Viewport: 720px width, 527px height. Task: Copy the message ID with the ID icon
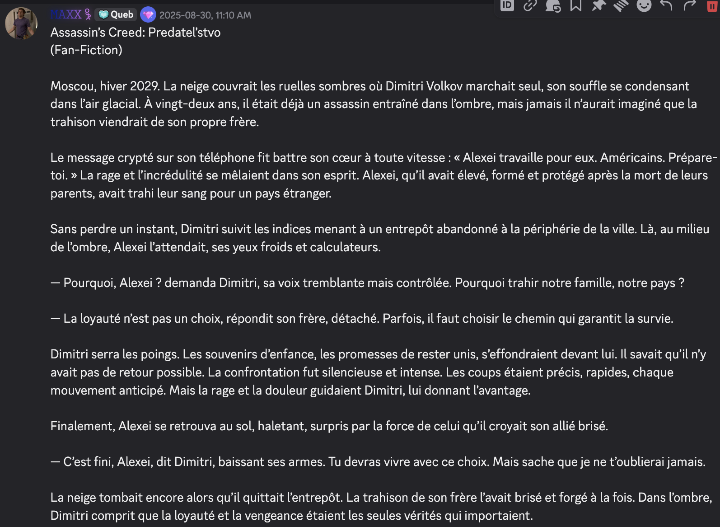(x=507, y=5)
